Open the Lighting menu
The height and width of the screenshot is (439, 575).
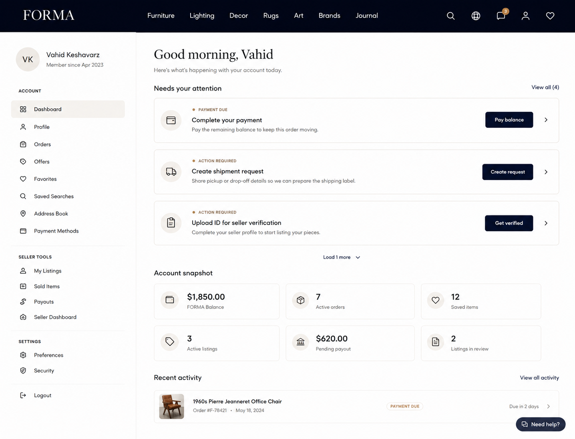(202, 16)
